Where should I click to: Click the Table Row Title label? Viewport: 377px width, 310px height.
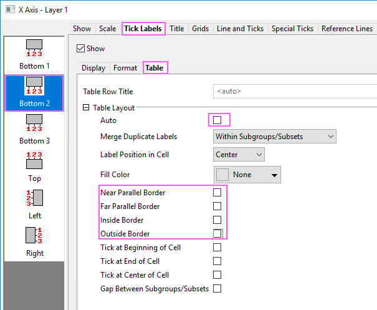point(108,92)
